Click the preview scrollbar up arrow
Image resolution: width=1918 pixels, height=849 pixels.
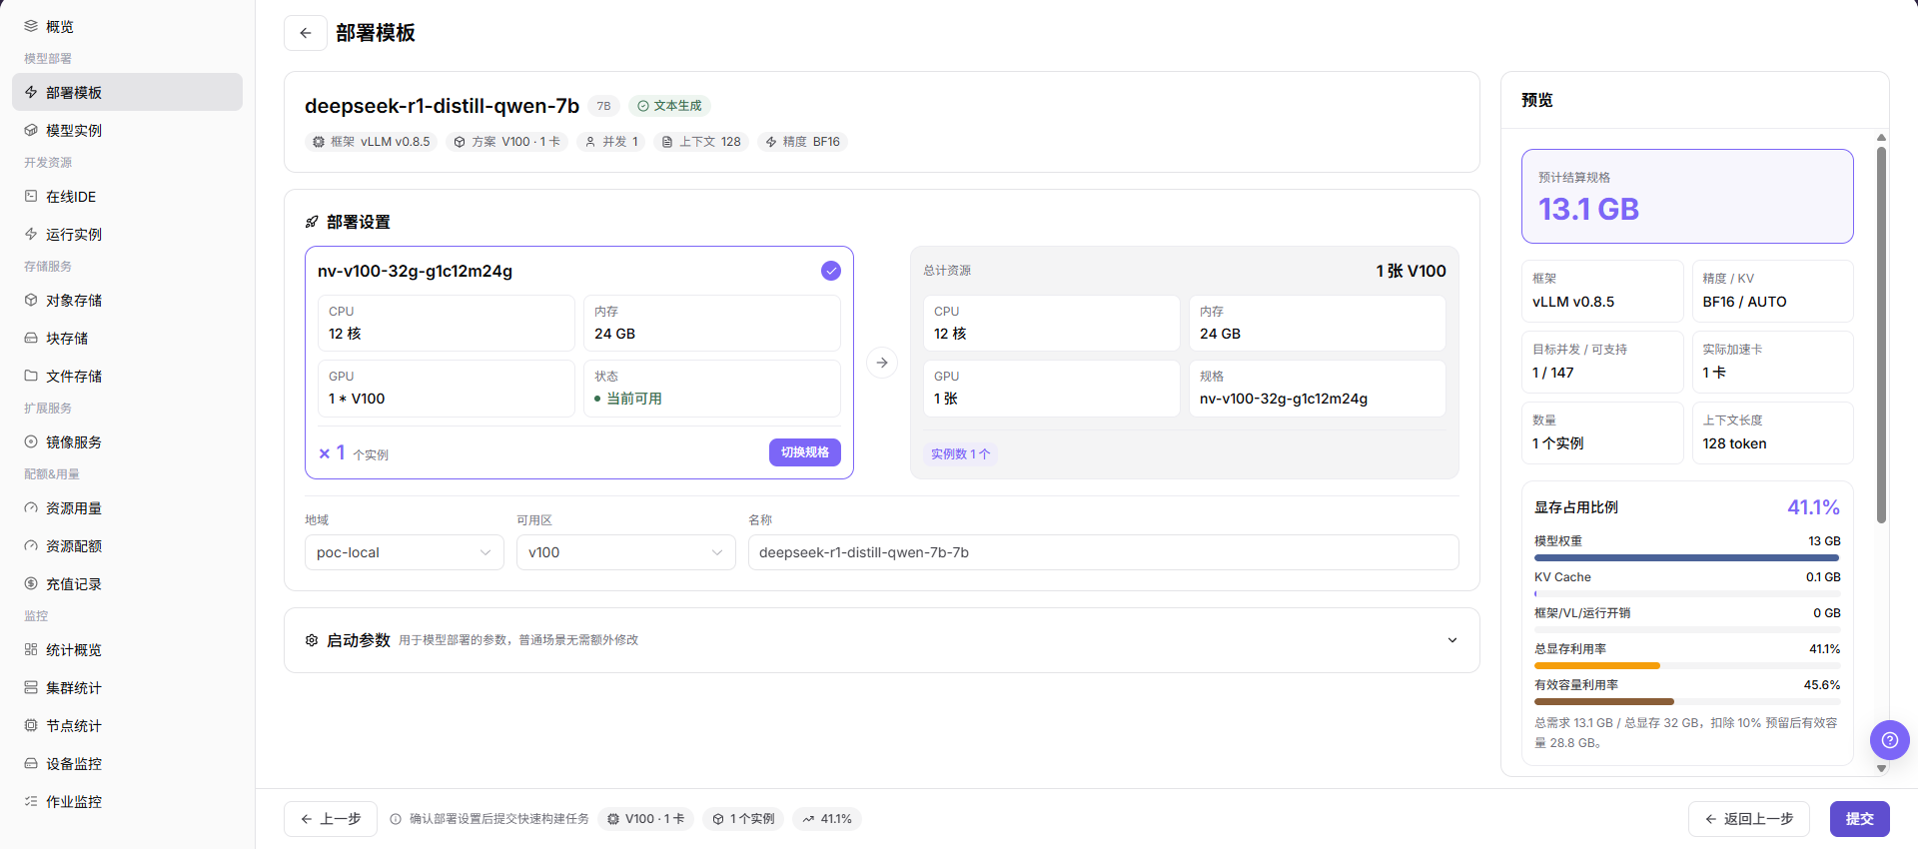1881,138
